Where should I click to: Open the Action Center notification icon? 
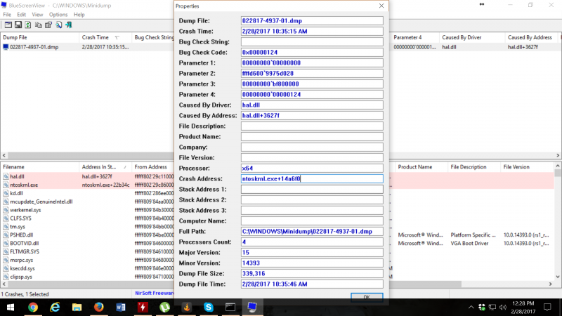pyautogui.click(x=547, y=307)
